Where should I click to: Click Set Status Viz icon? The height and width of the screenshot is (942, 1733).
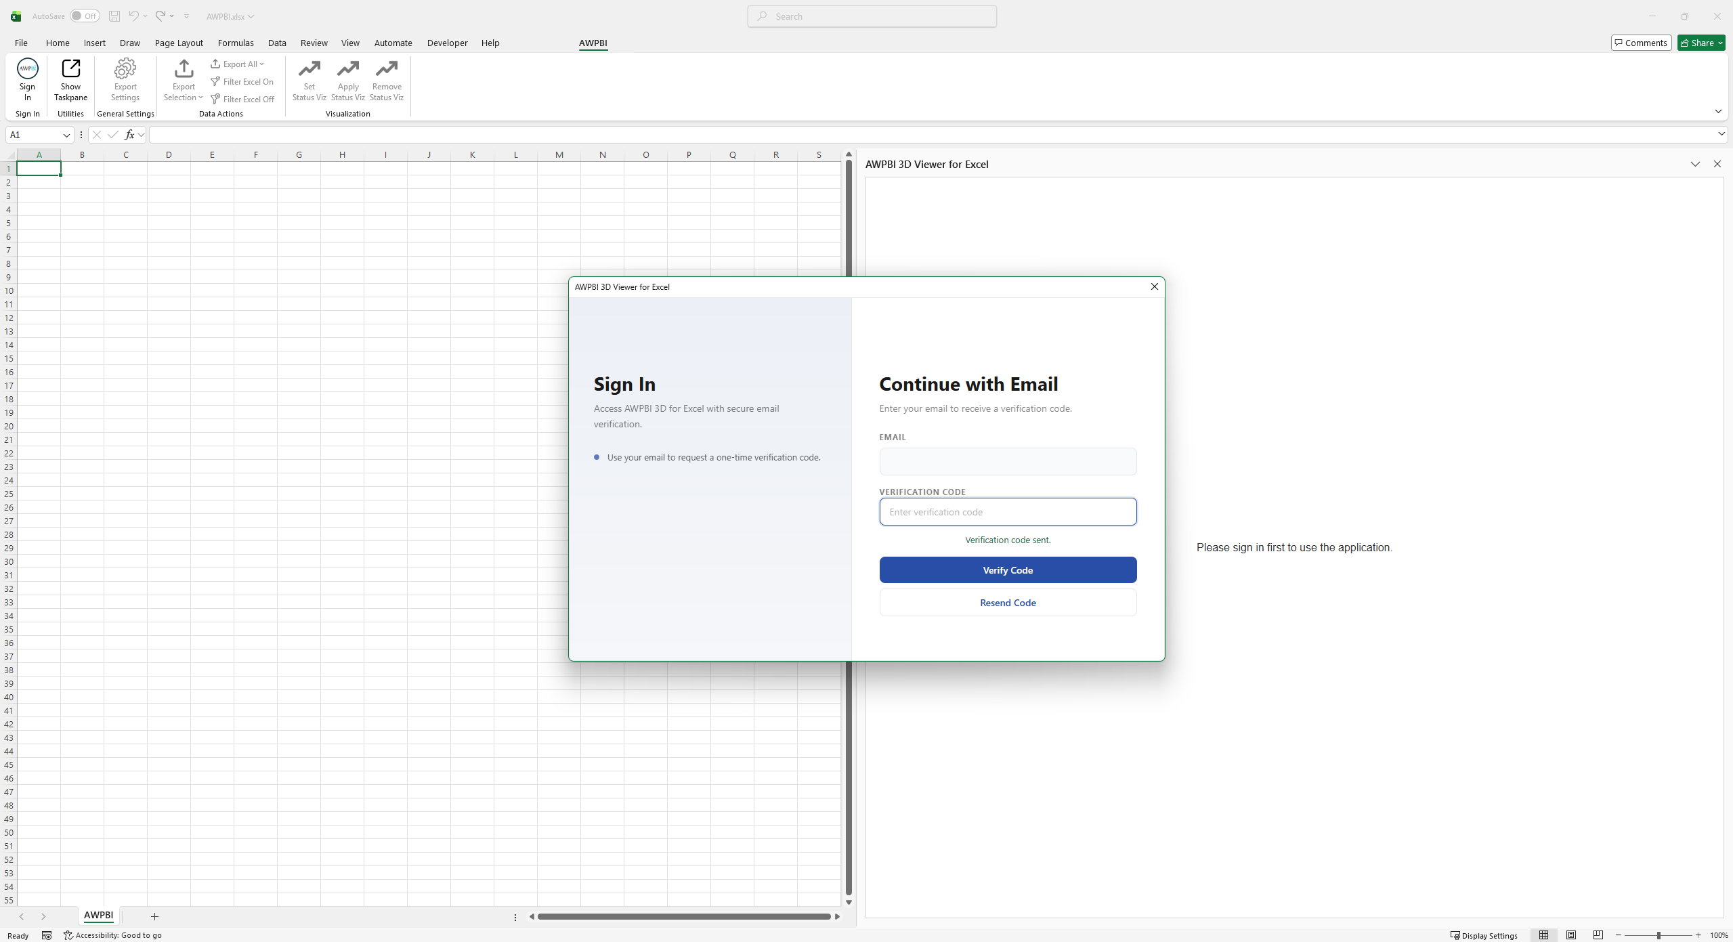pos(309,68)
